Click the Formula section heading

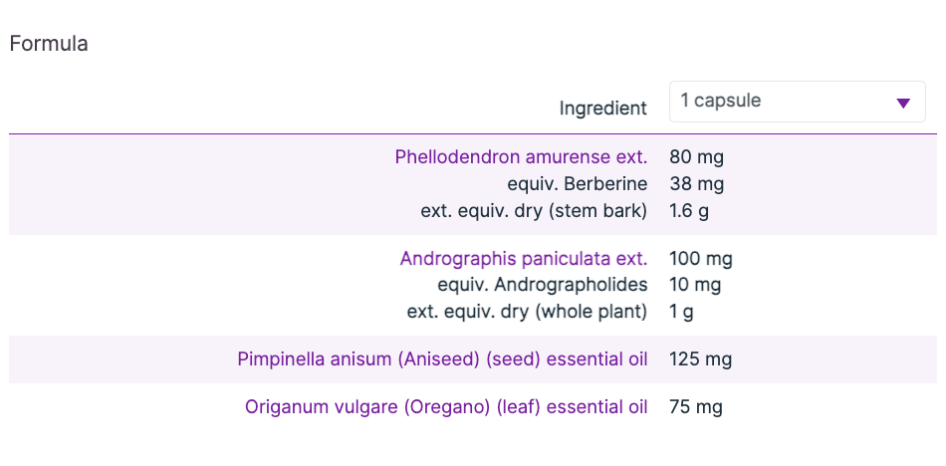pos(49,44)
